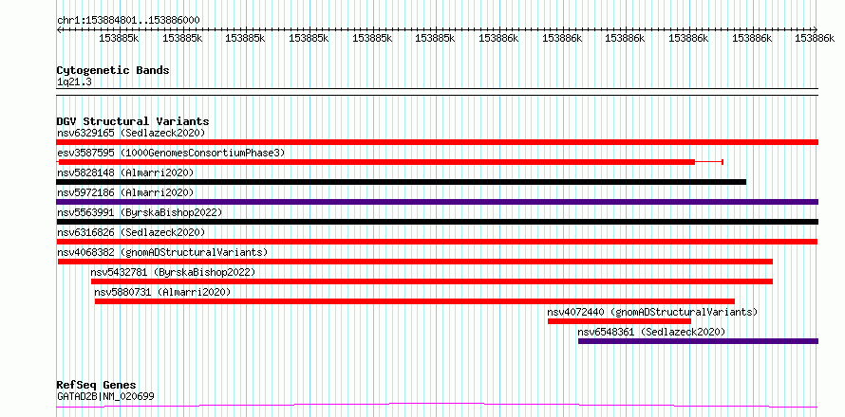Select the red bar for nsv4068382

click(x=416, y=262)
